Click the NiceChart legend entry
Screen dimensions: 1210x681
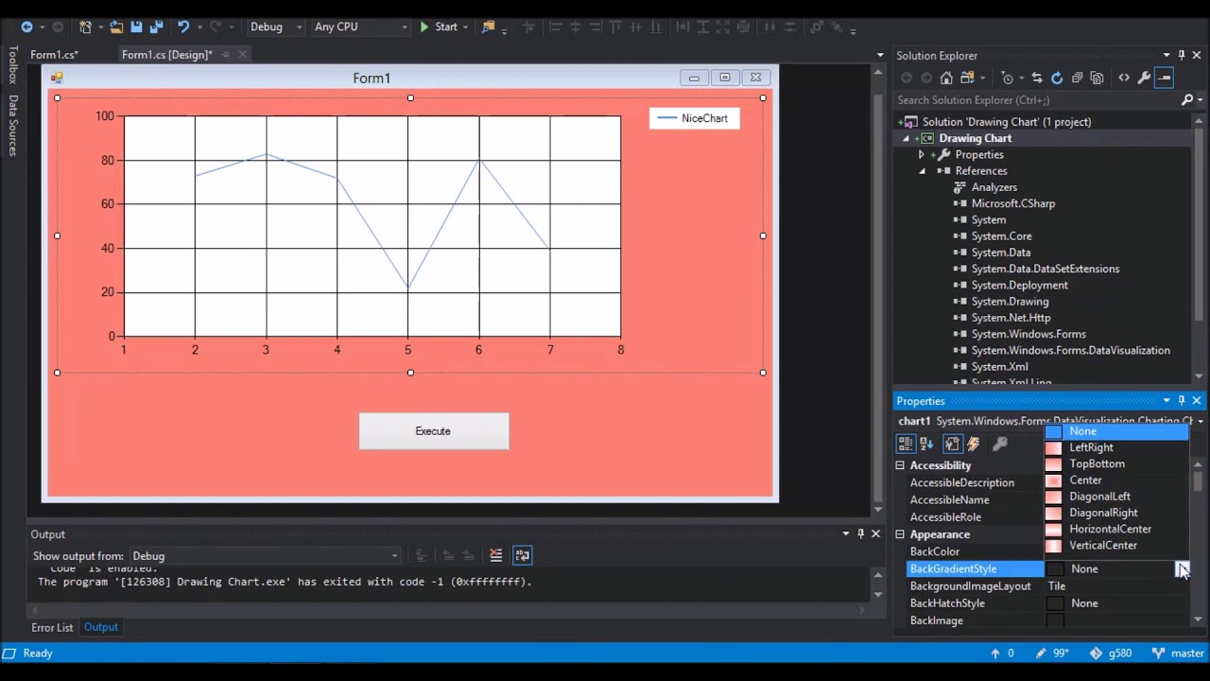coord(693,118)
